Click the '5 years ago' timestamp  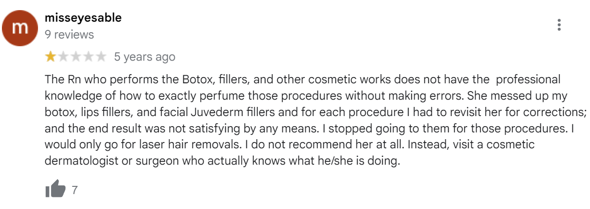(x=144, y=57)
